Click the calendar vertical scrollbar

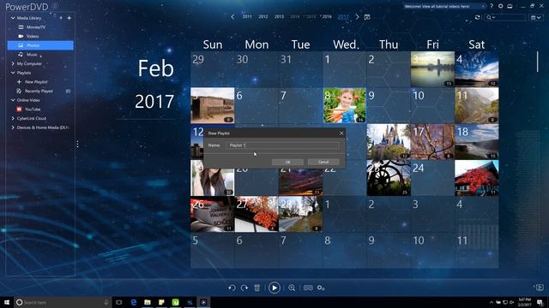(x=538, y=62)
